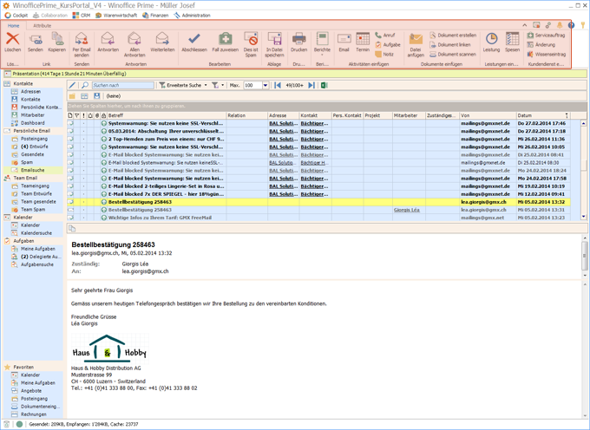590x430 pixels.
Task: Switch to the Home ribbon tab
Action: [14, 25]
